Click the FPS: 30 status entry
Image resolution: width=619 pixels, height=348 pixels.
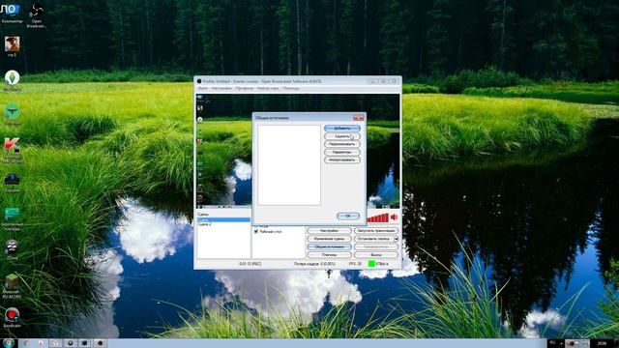coord(355,264)
